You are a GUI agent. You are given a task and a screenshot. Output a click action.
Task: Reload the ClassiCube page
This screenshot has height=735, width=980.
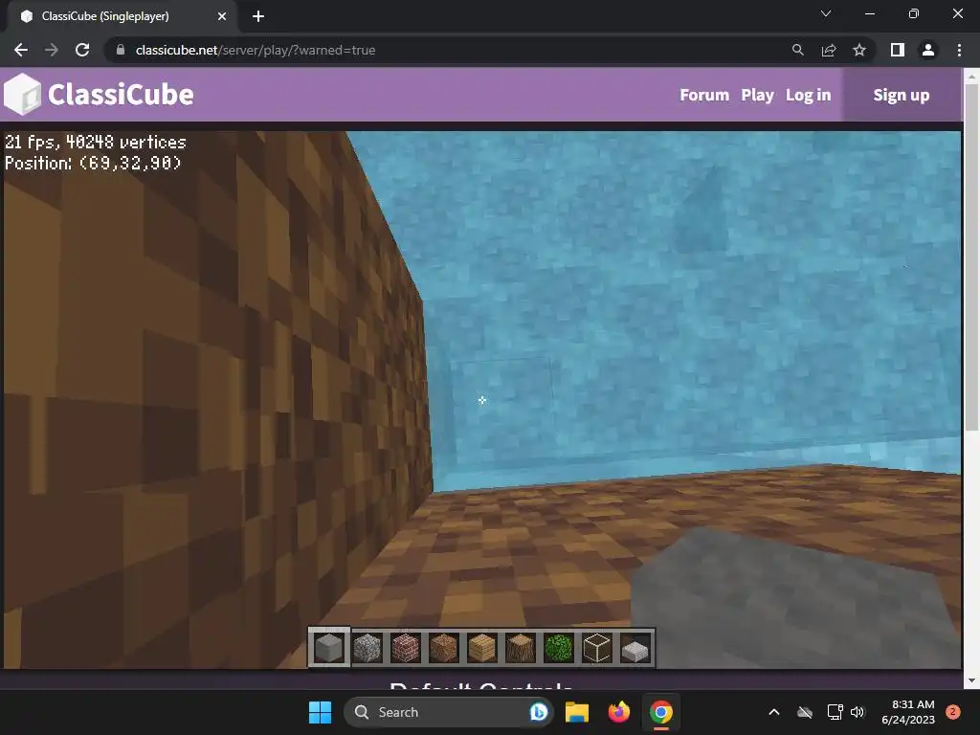(x=82, y=50)
